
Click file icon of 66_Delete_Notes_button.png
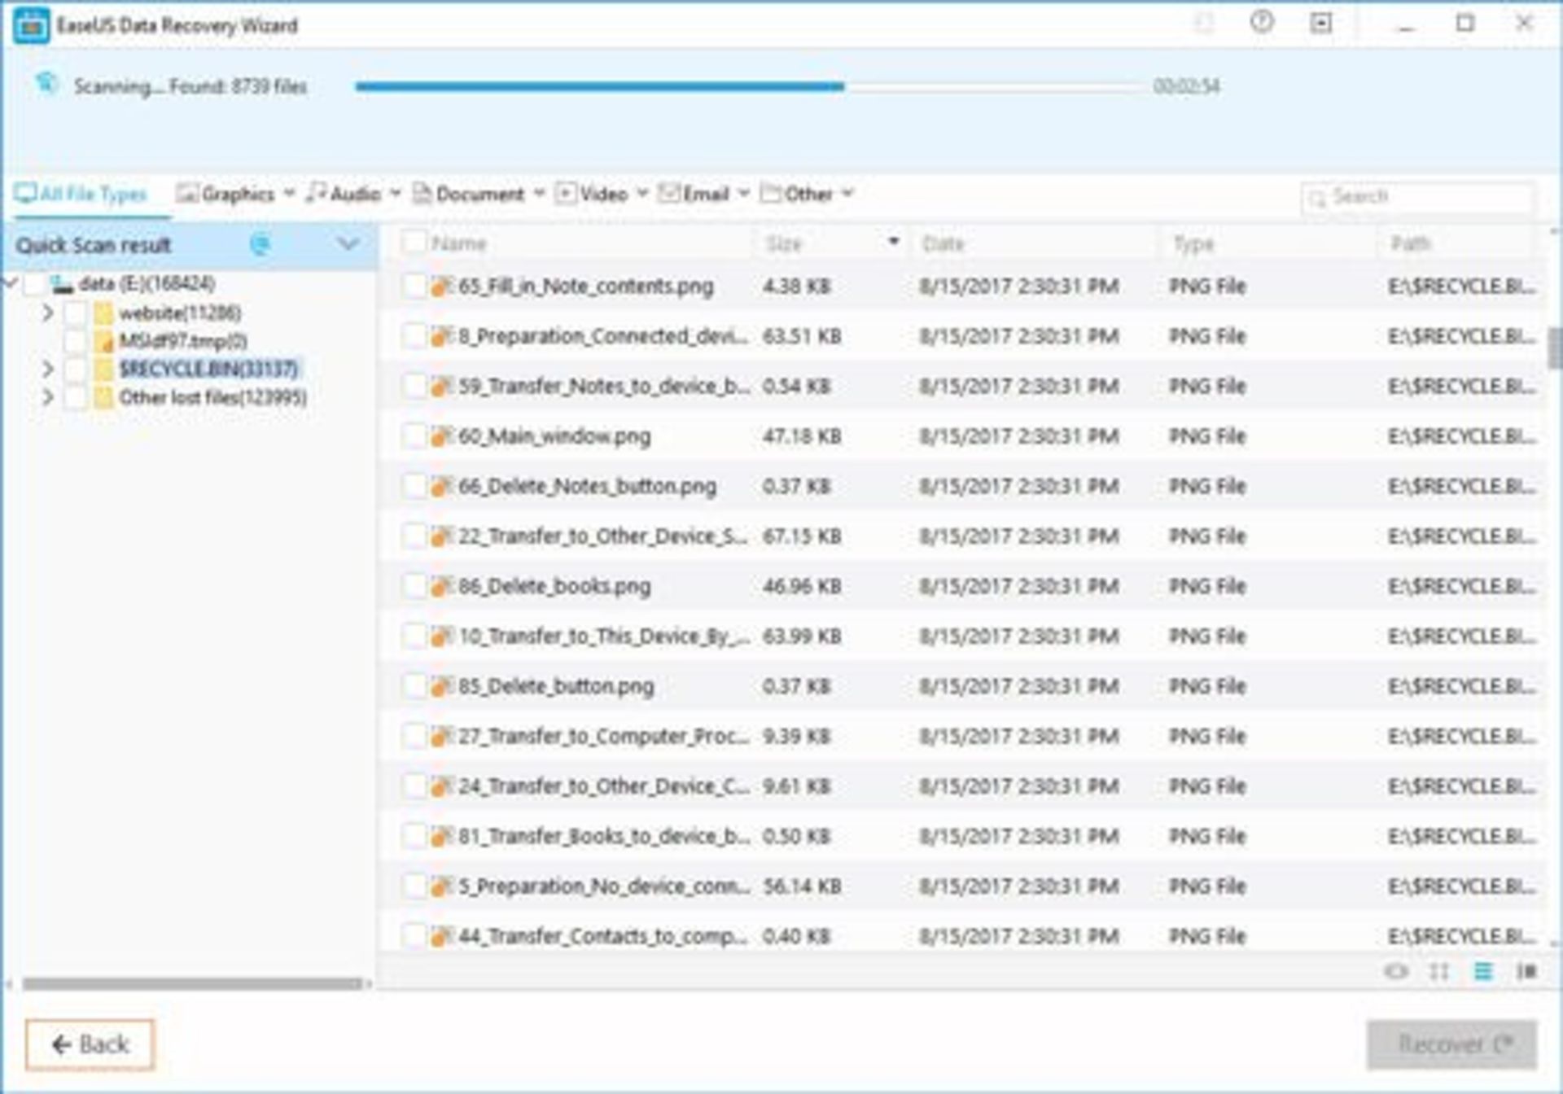440,487
